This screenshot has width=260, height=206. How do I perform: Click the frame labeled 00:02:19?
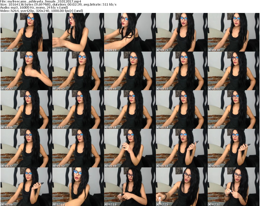[130, 187]
